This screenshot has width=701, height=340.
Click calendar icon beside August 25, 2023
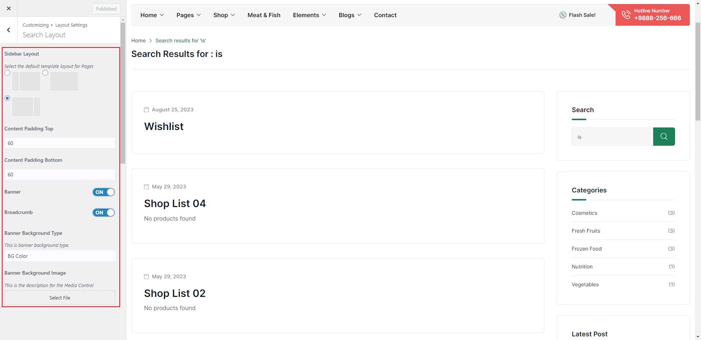point(146,110)
